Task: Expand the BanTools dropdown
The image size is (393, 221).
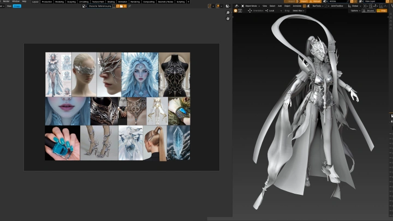Action: click(318, 6)
